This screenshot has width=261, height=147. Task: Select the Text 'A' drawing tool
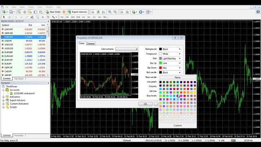click(x=42, y=17)
